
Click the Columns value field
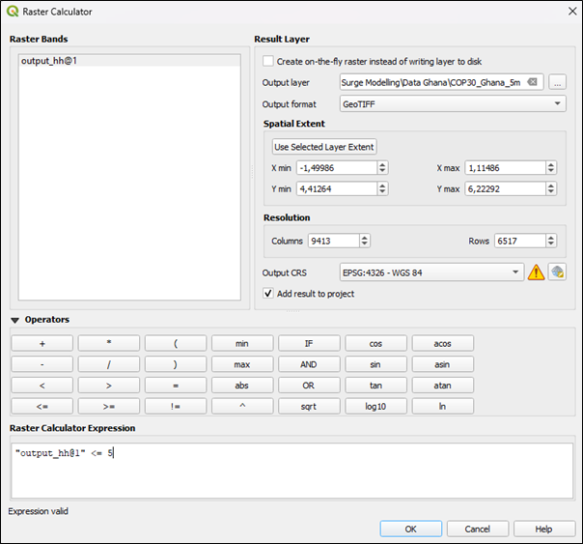(x=334, y=241)
